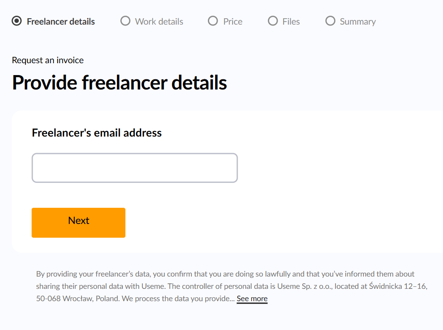Select the Summary step radio circle
The width and height of the screenshot is (443, 330).
[330, 21]
